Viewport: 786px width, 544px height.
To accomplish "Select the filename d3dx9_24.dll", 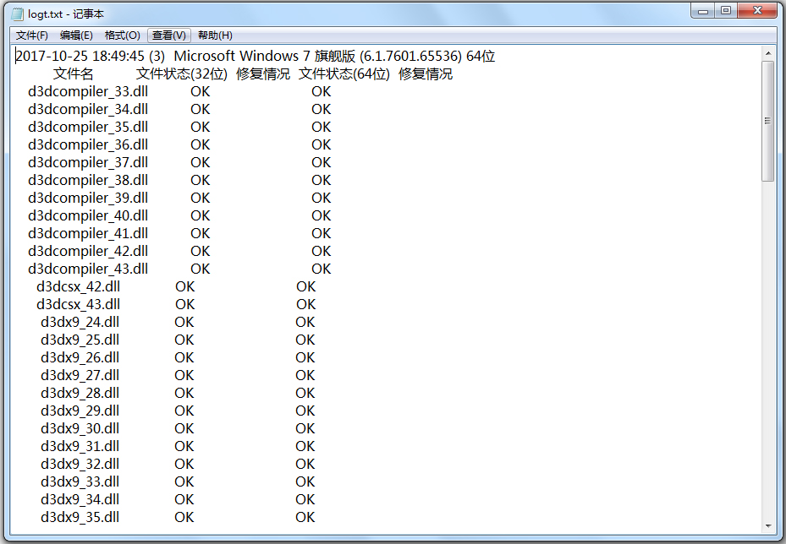I will click(x=80, y=322).
